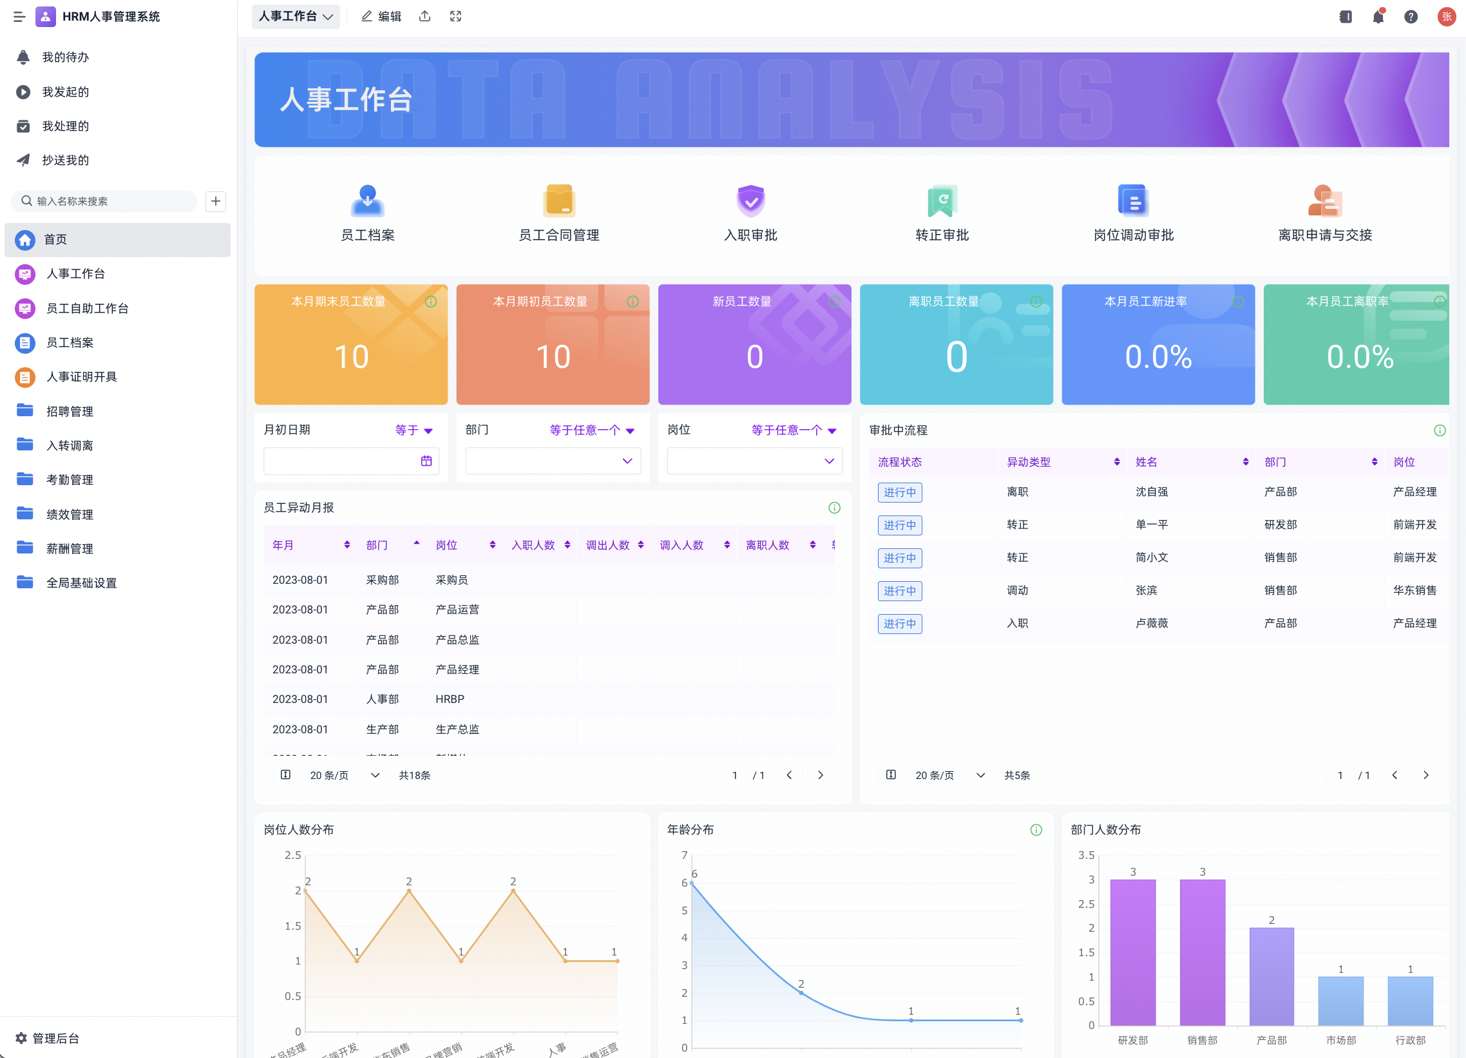Open 转正审批 icon
The height and width of the screenshot is (1058, 1466).
click(x=942, y=201)
